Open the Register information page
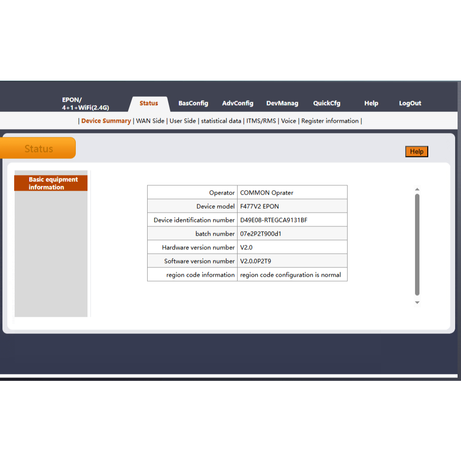Screen dimensions: 461x461 (x=330, y=121)
